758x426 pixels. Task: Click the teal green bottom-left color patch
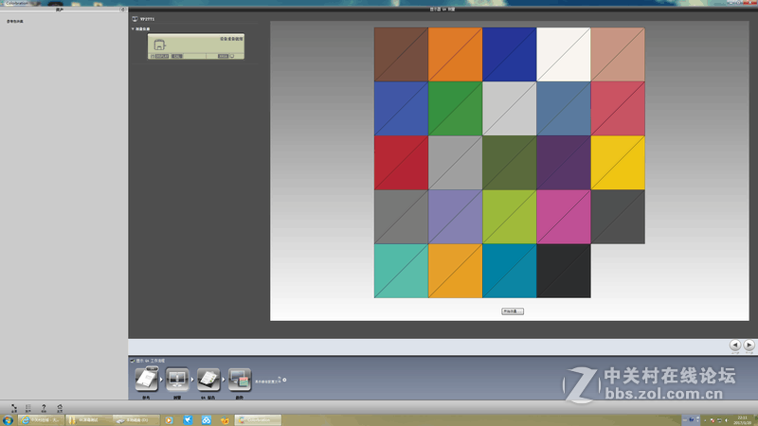click(x=401, y=271)
